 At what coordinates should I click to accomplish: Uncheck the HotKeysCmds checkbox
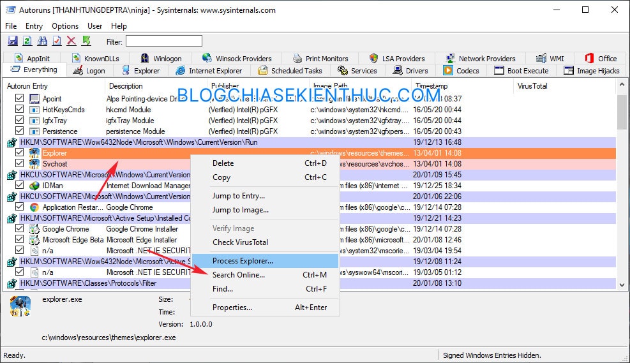(19, 109)
